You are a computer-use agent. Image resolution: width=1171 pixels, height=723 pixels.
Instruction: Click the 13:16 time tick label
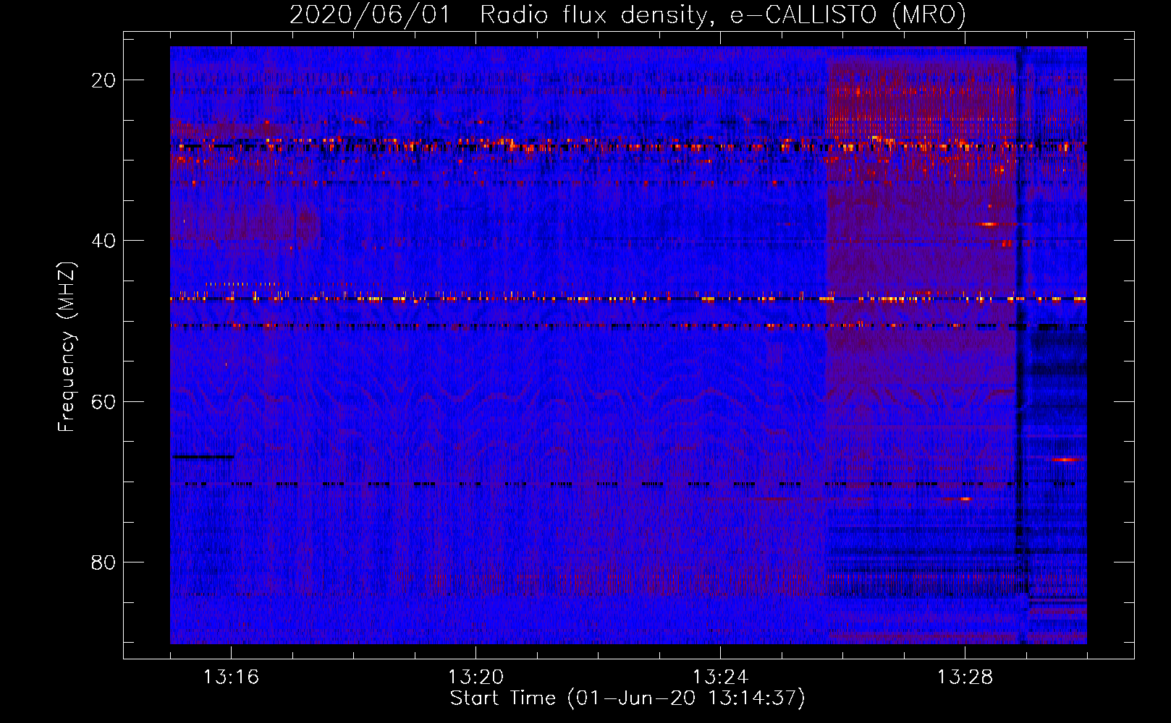(231, 677)
